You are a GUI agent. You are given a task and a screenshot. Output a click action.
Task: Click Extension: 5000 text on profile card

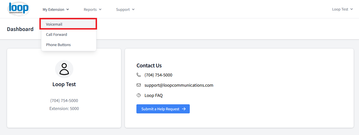[x=64, y=109]
